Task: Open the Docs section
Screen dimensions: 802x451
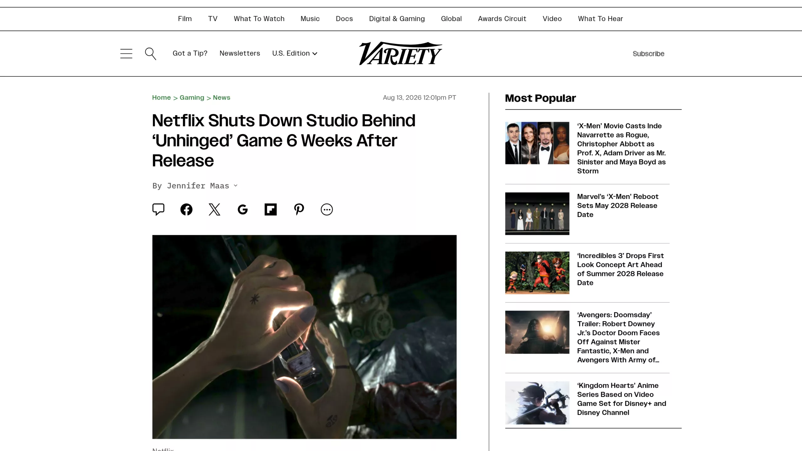Action: point(344,19)
